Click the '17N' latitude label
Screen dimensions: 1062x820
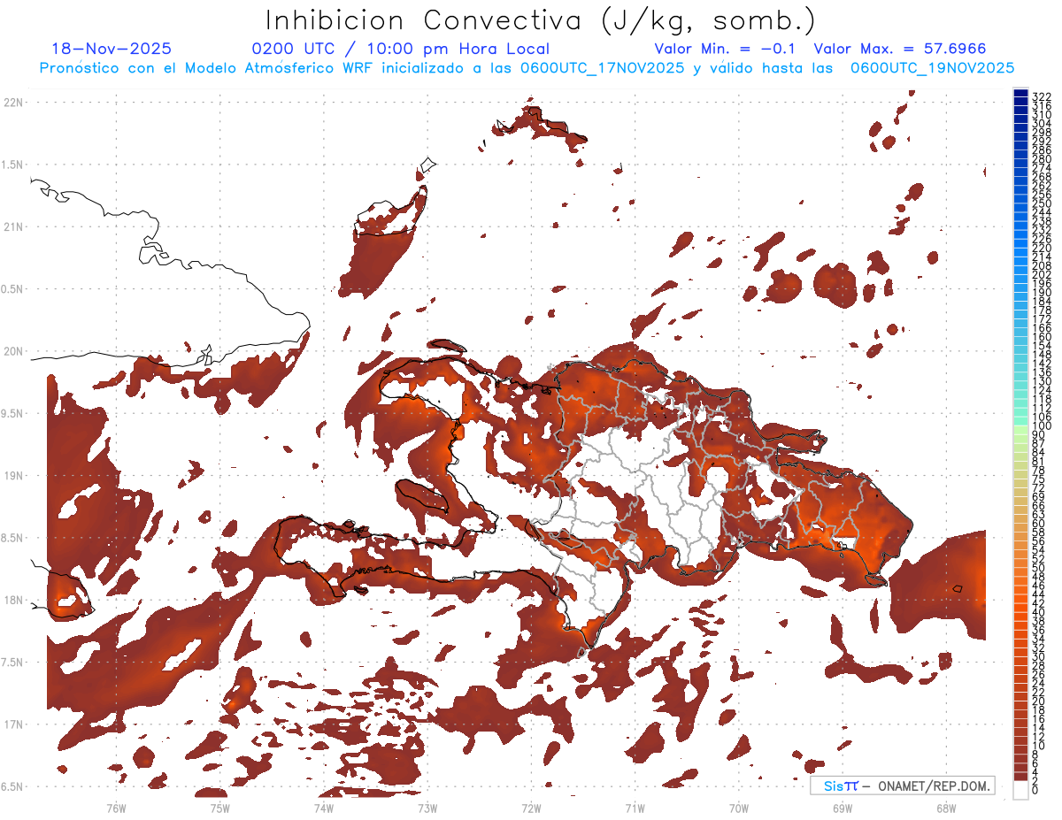[13, 724]
